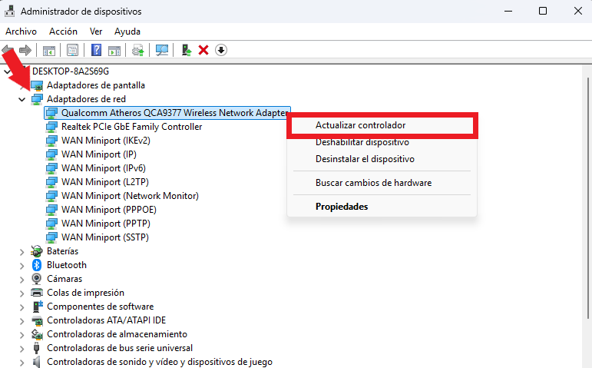592x368 pixels.
Task: Click the Forward arrow toolbar icon
Action: (x=25, y=50)
